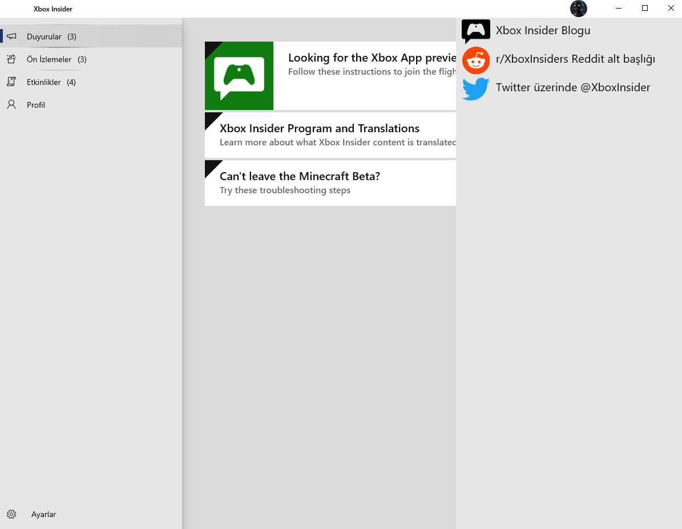This screenshot has width=682, height=529.
Task: Click the Xbox Insider Blog controller icon
Action: [476, 31]
